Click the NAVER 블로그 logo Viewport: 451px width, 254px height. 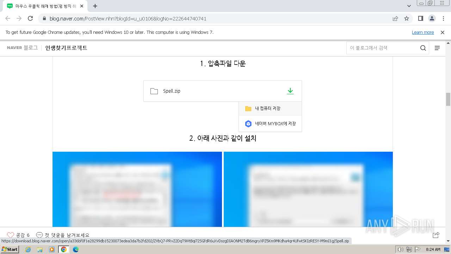click(x=22, y=48)
